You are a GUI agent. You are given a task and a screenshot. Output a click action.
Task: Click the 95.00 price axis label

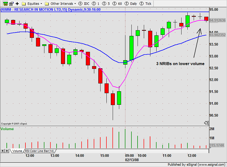[214, 9]
